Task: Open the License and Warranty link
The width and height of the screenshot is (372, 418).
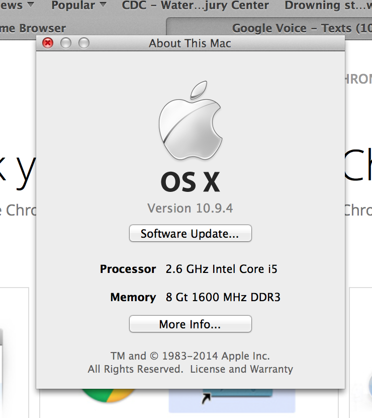Action: point(241,369)
